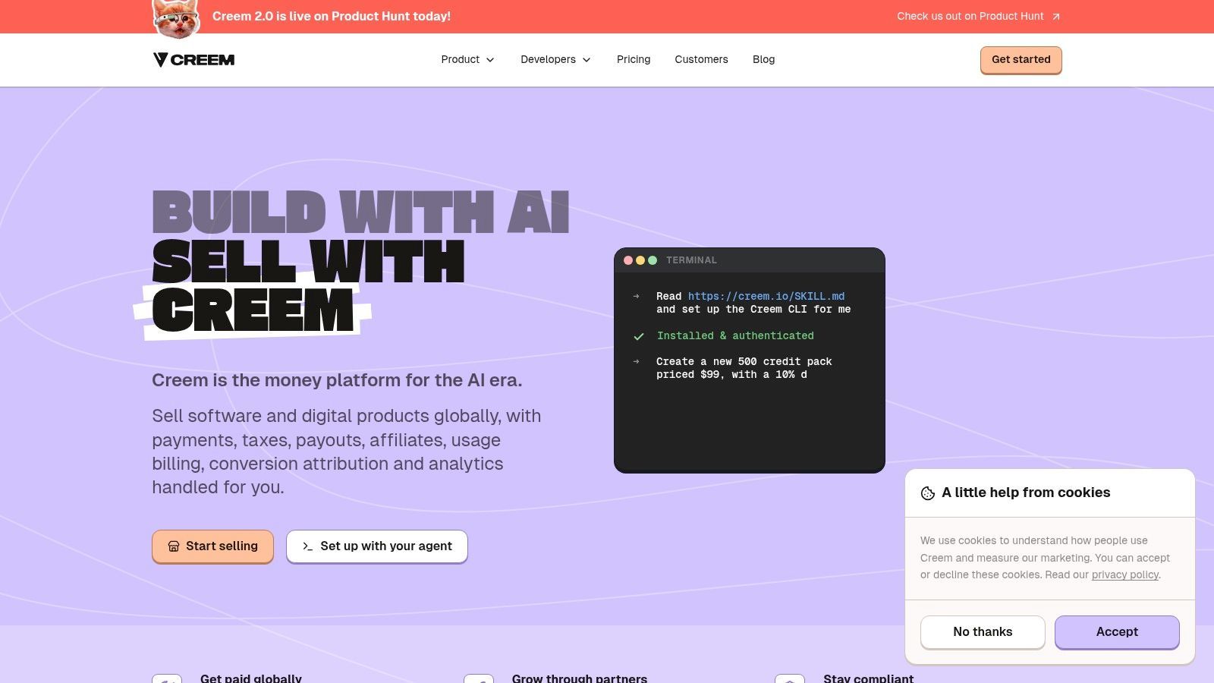Open the Pricing page
The height and width of the screenshot is (683, 1214).
634,59
